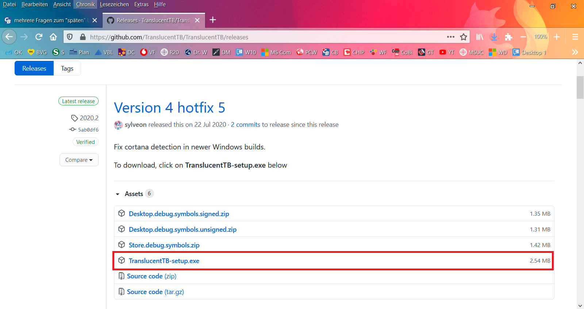The width and height of the screenshot is (584, 309).
Task: Open the page actions three-dot menu
Action: click(x=451, y=37)
